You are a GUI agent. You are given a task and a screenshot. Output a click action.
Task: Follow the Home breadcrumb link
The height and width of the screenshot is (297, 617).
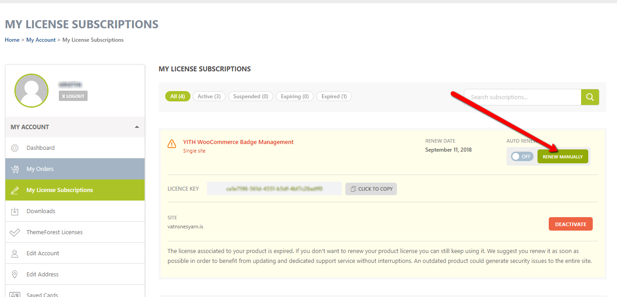pos(12,40)
